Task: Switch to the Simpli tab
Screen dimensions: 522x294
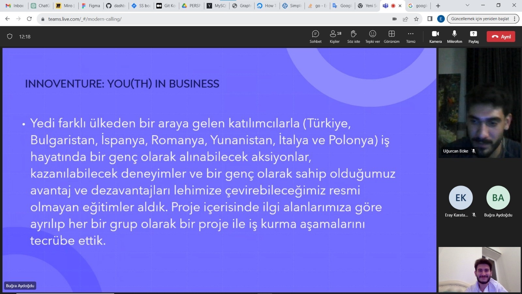Action: click(x=292, y=6)
